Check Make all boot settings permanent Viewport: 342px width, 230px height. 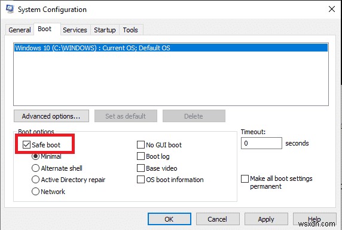point(245,178)
